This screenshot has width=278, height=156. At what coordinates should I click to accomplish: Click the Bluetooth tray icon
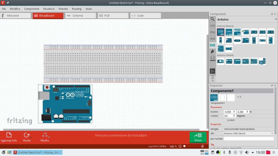pos(224,152)
